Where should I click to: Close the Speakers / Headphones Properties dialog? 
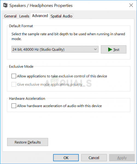tap(131, 5)
